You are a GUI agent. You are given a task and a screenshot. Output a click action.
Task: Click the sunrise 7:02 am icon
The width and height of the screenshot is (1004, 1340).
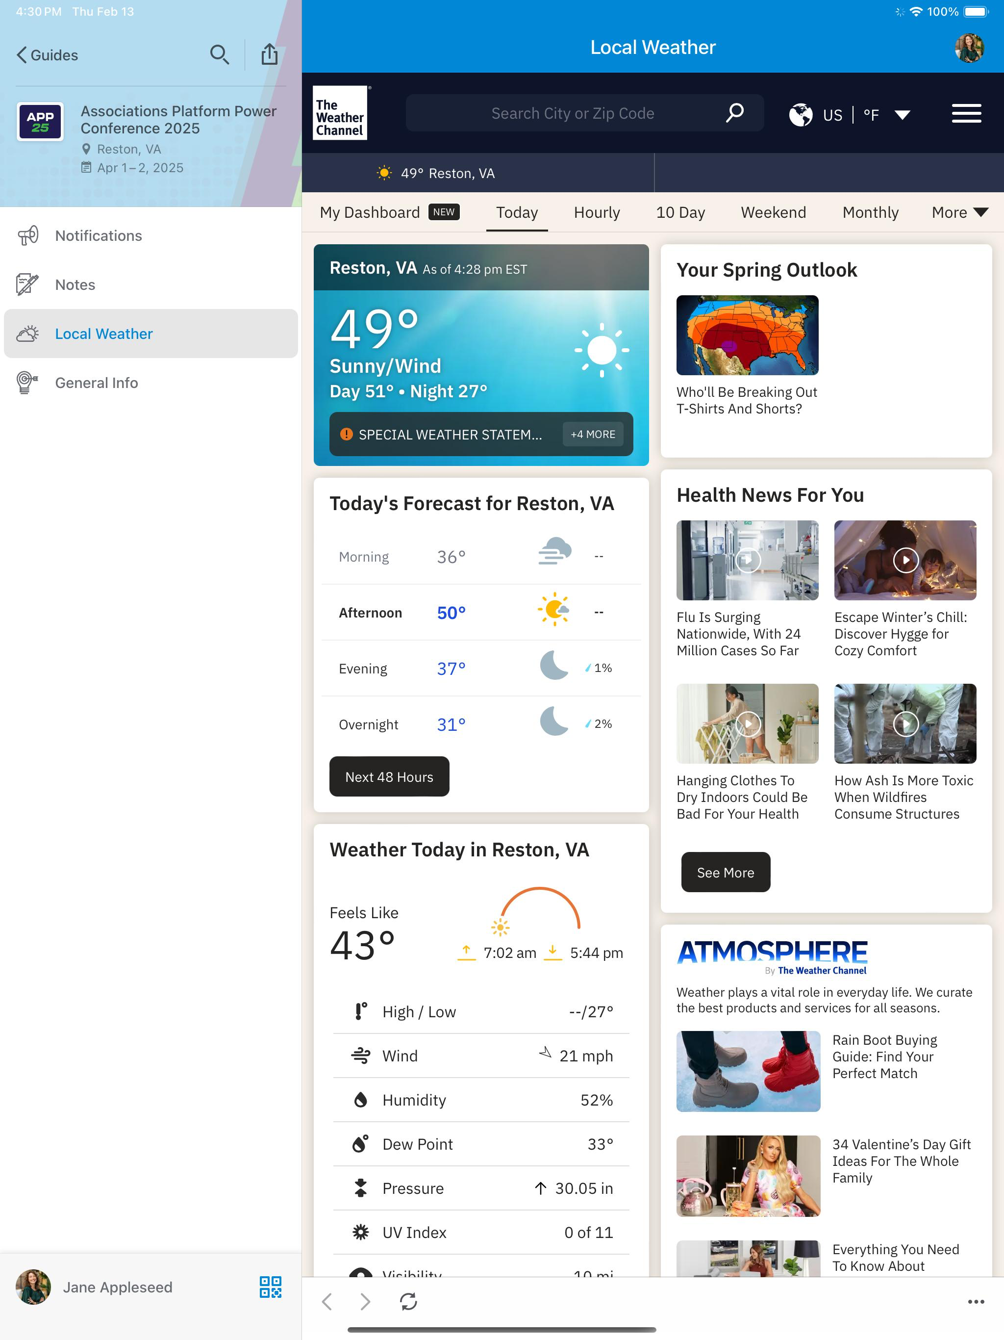(466, 953)
